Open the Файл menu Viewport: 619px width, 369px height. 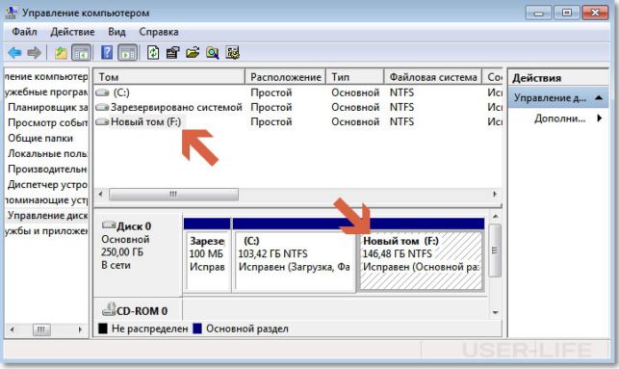pos(24,32)
